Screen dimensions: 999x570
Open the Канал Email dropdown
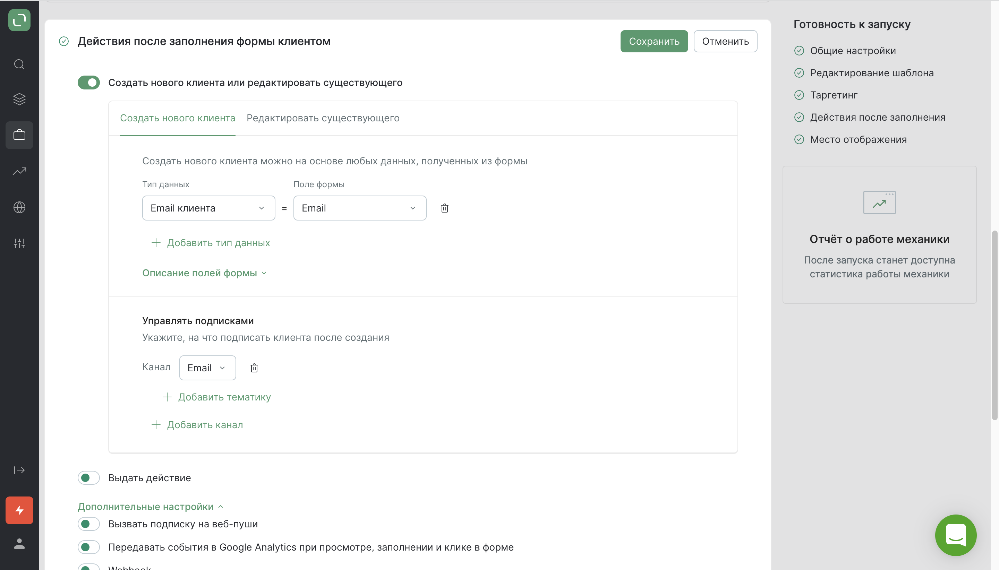[x=207, y=368]
